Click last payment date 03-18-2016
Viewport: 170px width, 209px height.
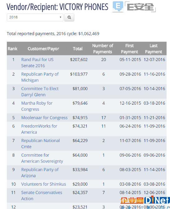click(x=154, y=103)
